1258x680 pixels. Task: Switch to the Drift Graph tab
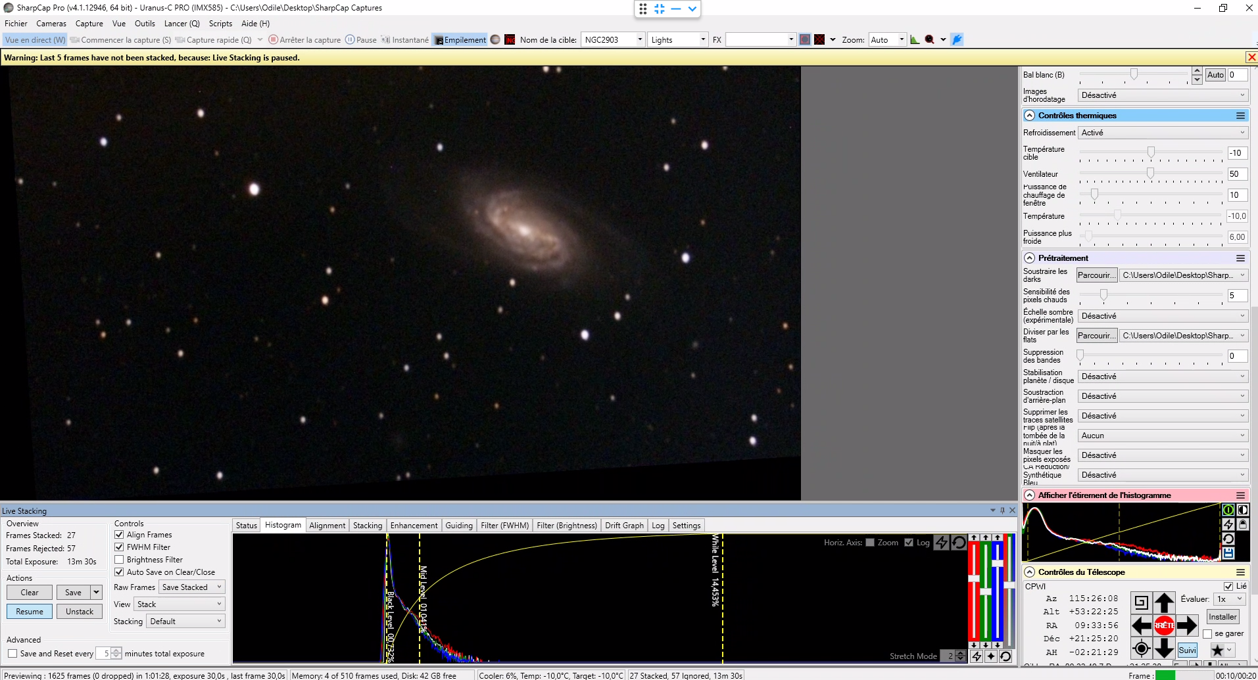pos(624,526)
